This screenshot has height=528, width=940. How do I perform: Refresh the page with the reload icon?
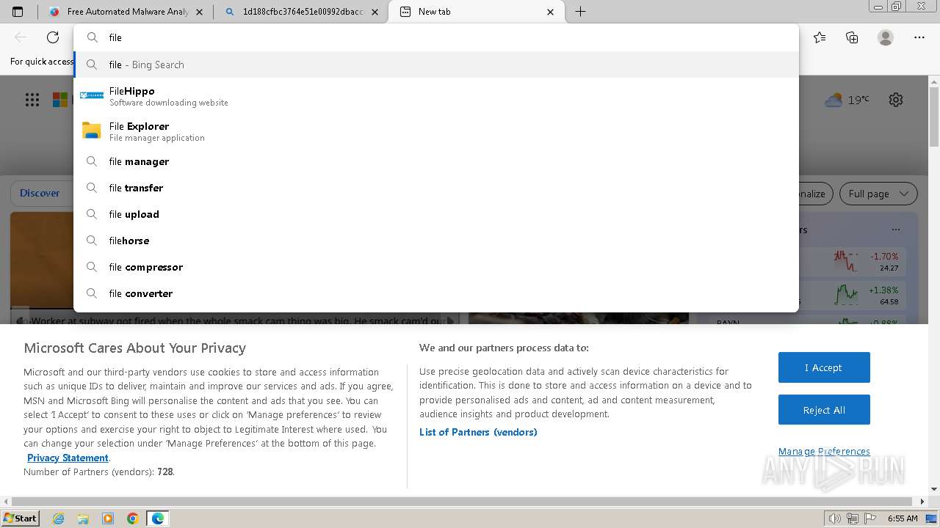point(53,37)
